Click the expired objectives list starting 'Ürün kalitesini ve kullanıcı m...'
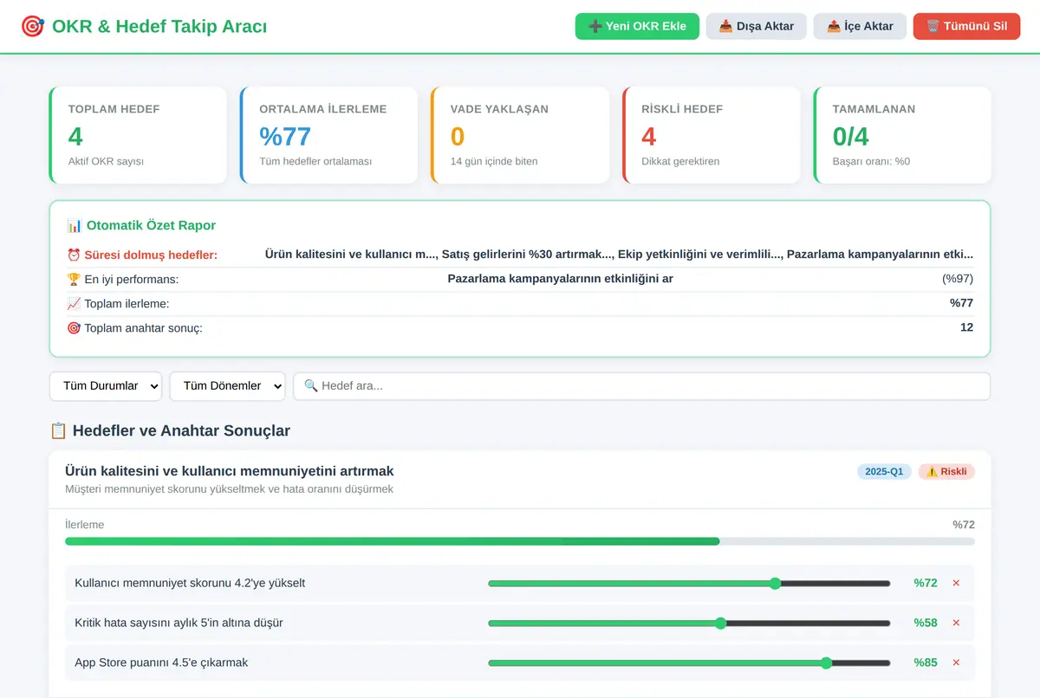This screenshot has width=1040, height=698. point(619,255)
